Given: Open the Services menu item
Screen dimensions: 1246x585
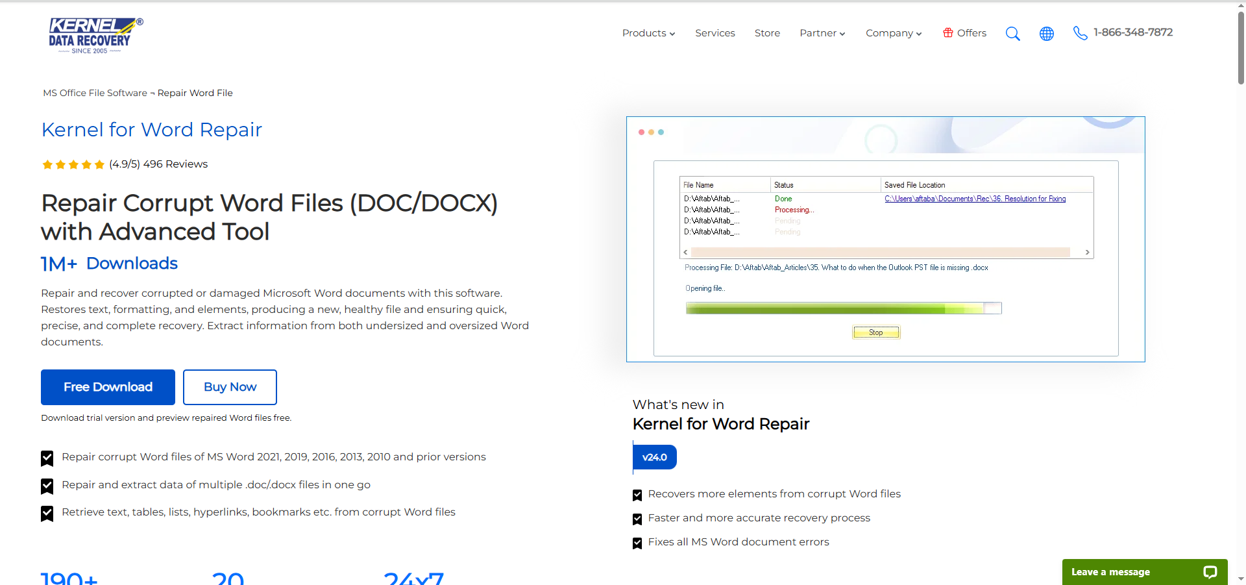Looking at the screenshot, I should (715, 33).
